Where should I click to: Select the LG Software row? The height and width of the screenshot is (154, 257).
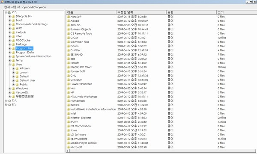[161, 135]
